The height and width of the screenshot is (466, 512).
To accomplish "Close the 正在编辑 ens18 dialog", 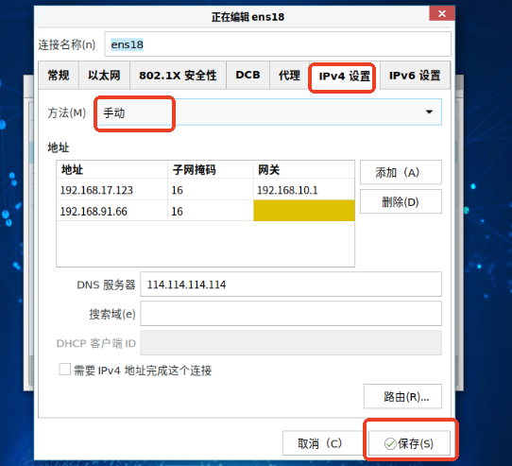I will (x=441, y=14).
